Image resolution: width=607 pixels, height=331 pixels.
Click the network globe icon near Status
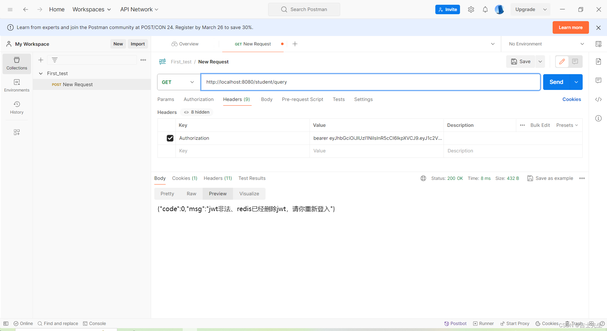pyautogui.click(x=423, y=178)
